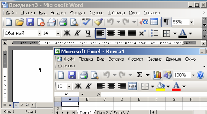Open Excel help question mark
Image resolution: width=207 pixels, height=114 pixels.
click(x=200, y=75)
